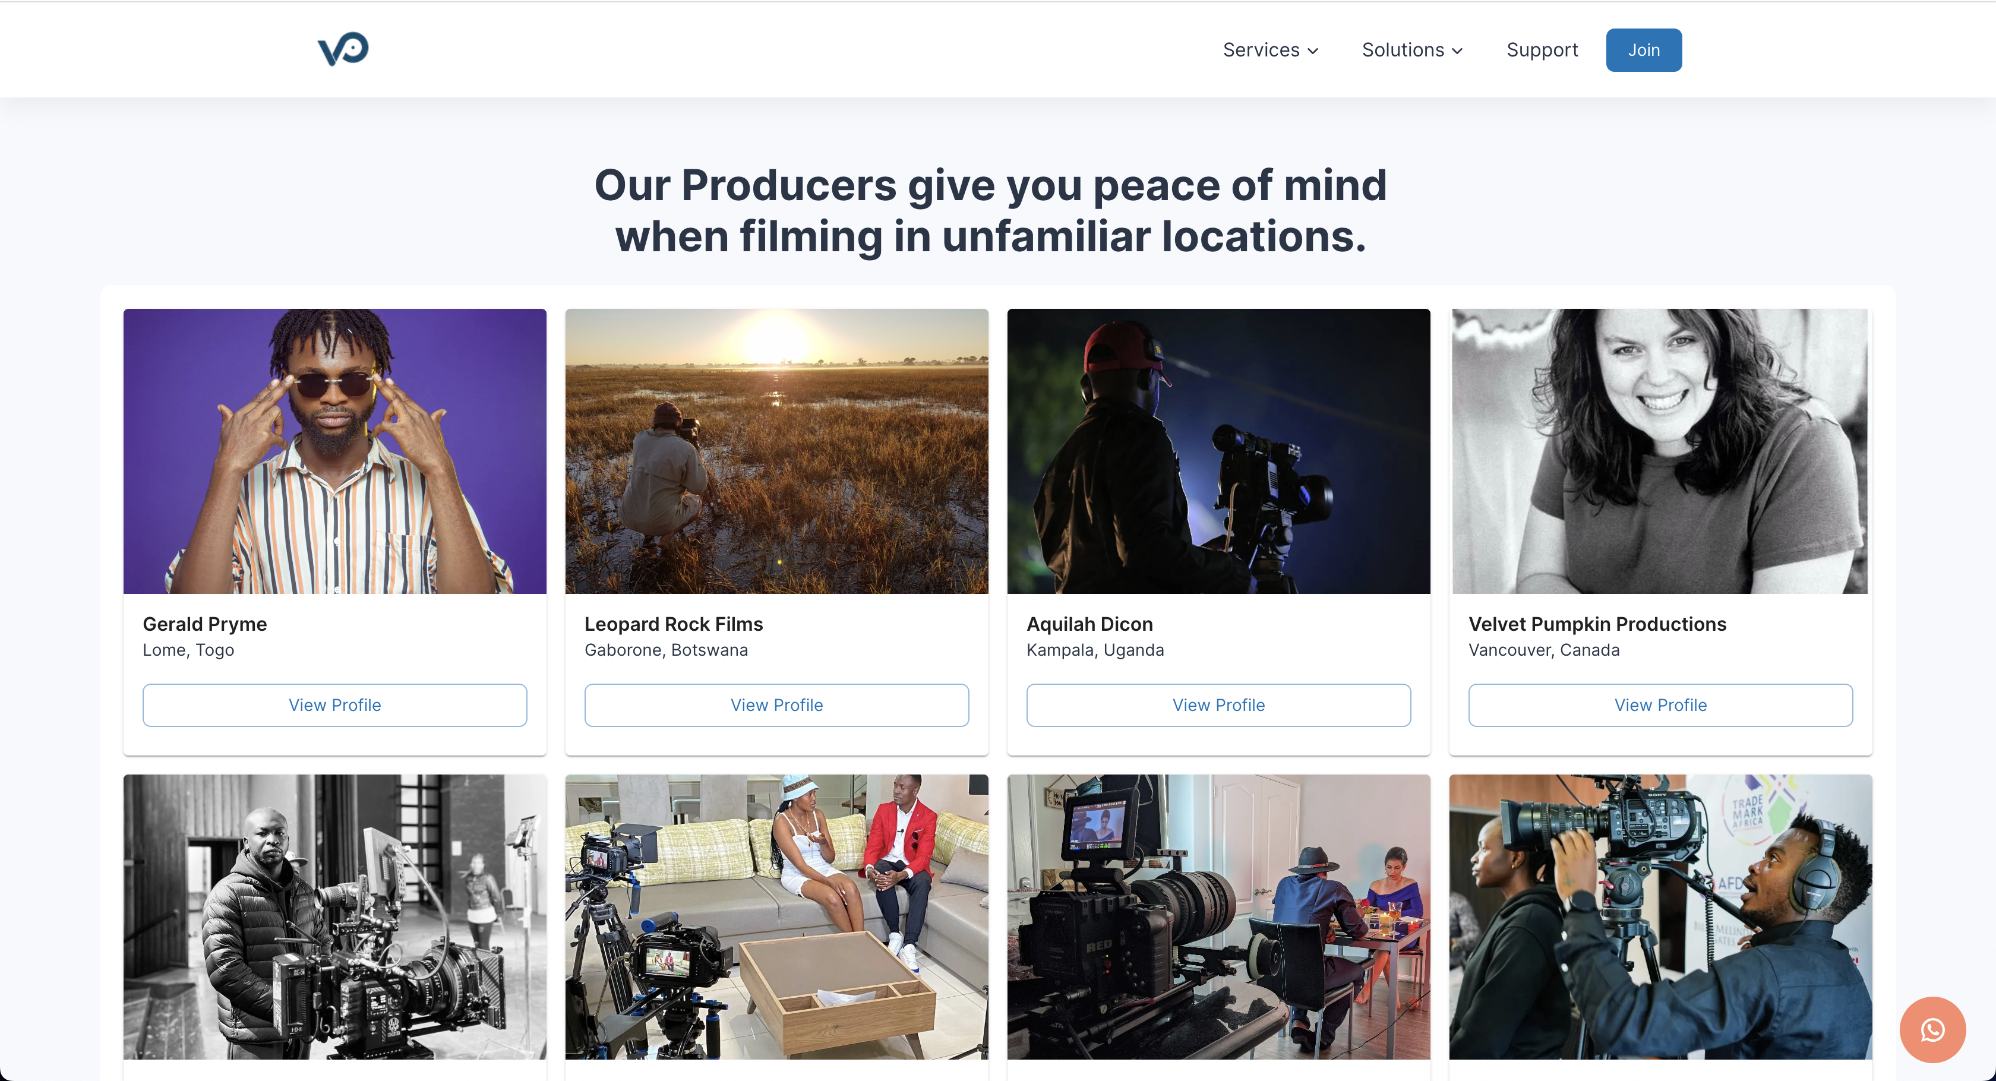Open the Trade Mark Africa camera crew photo
The width and height of the screenshot is (1996, 1081).
click(x=1660, y=916)
